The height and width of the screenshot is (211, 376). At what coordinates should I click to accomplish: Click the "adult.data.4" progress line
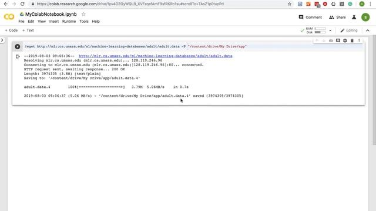(106, 87)
